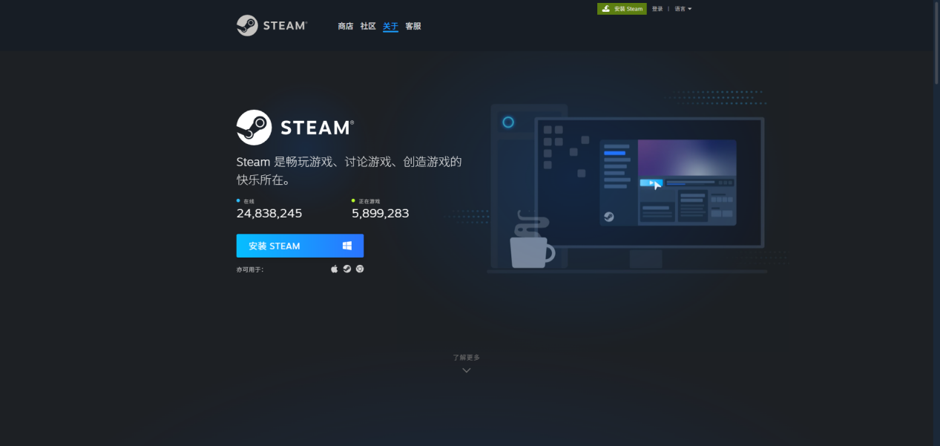Choose the Apple macOS download icon

[x=334, y=269]
